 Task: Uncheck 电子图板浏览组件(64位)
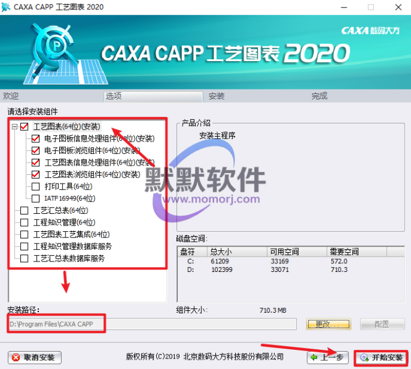(x=36, y=151)
